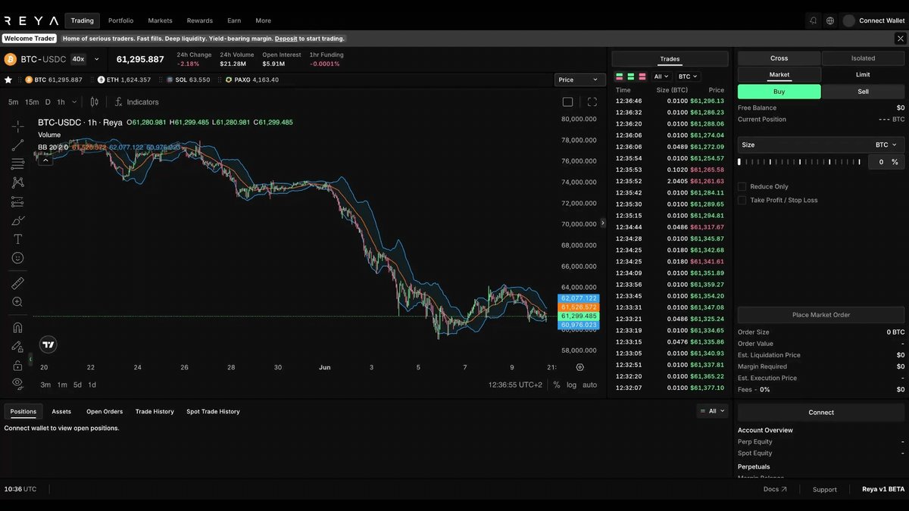
Task: Select the ruler measure tool
Action: [17, 283]
